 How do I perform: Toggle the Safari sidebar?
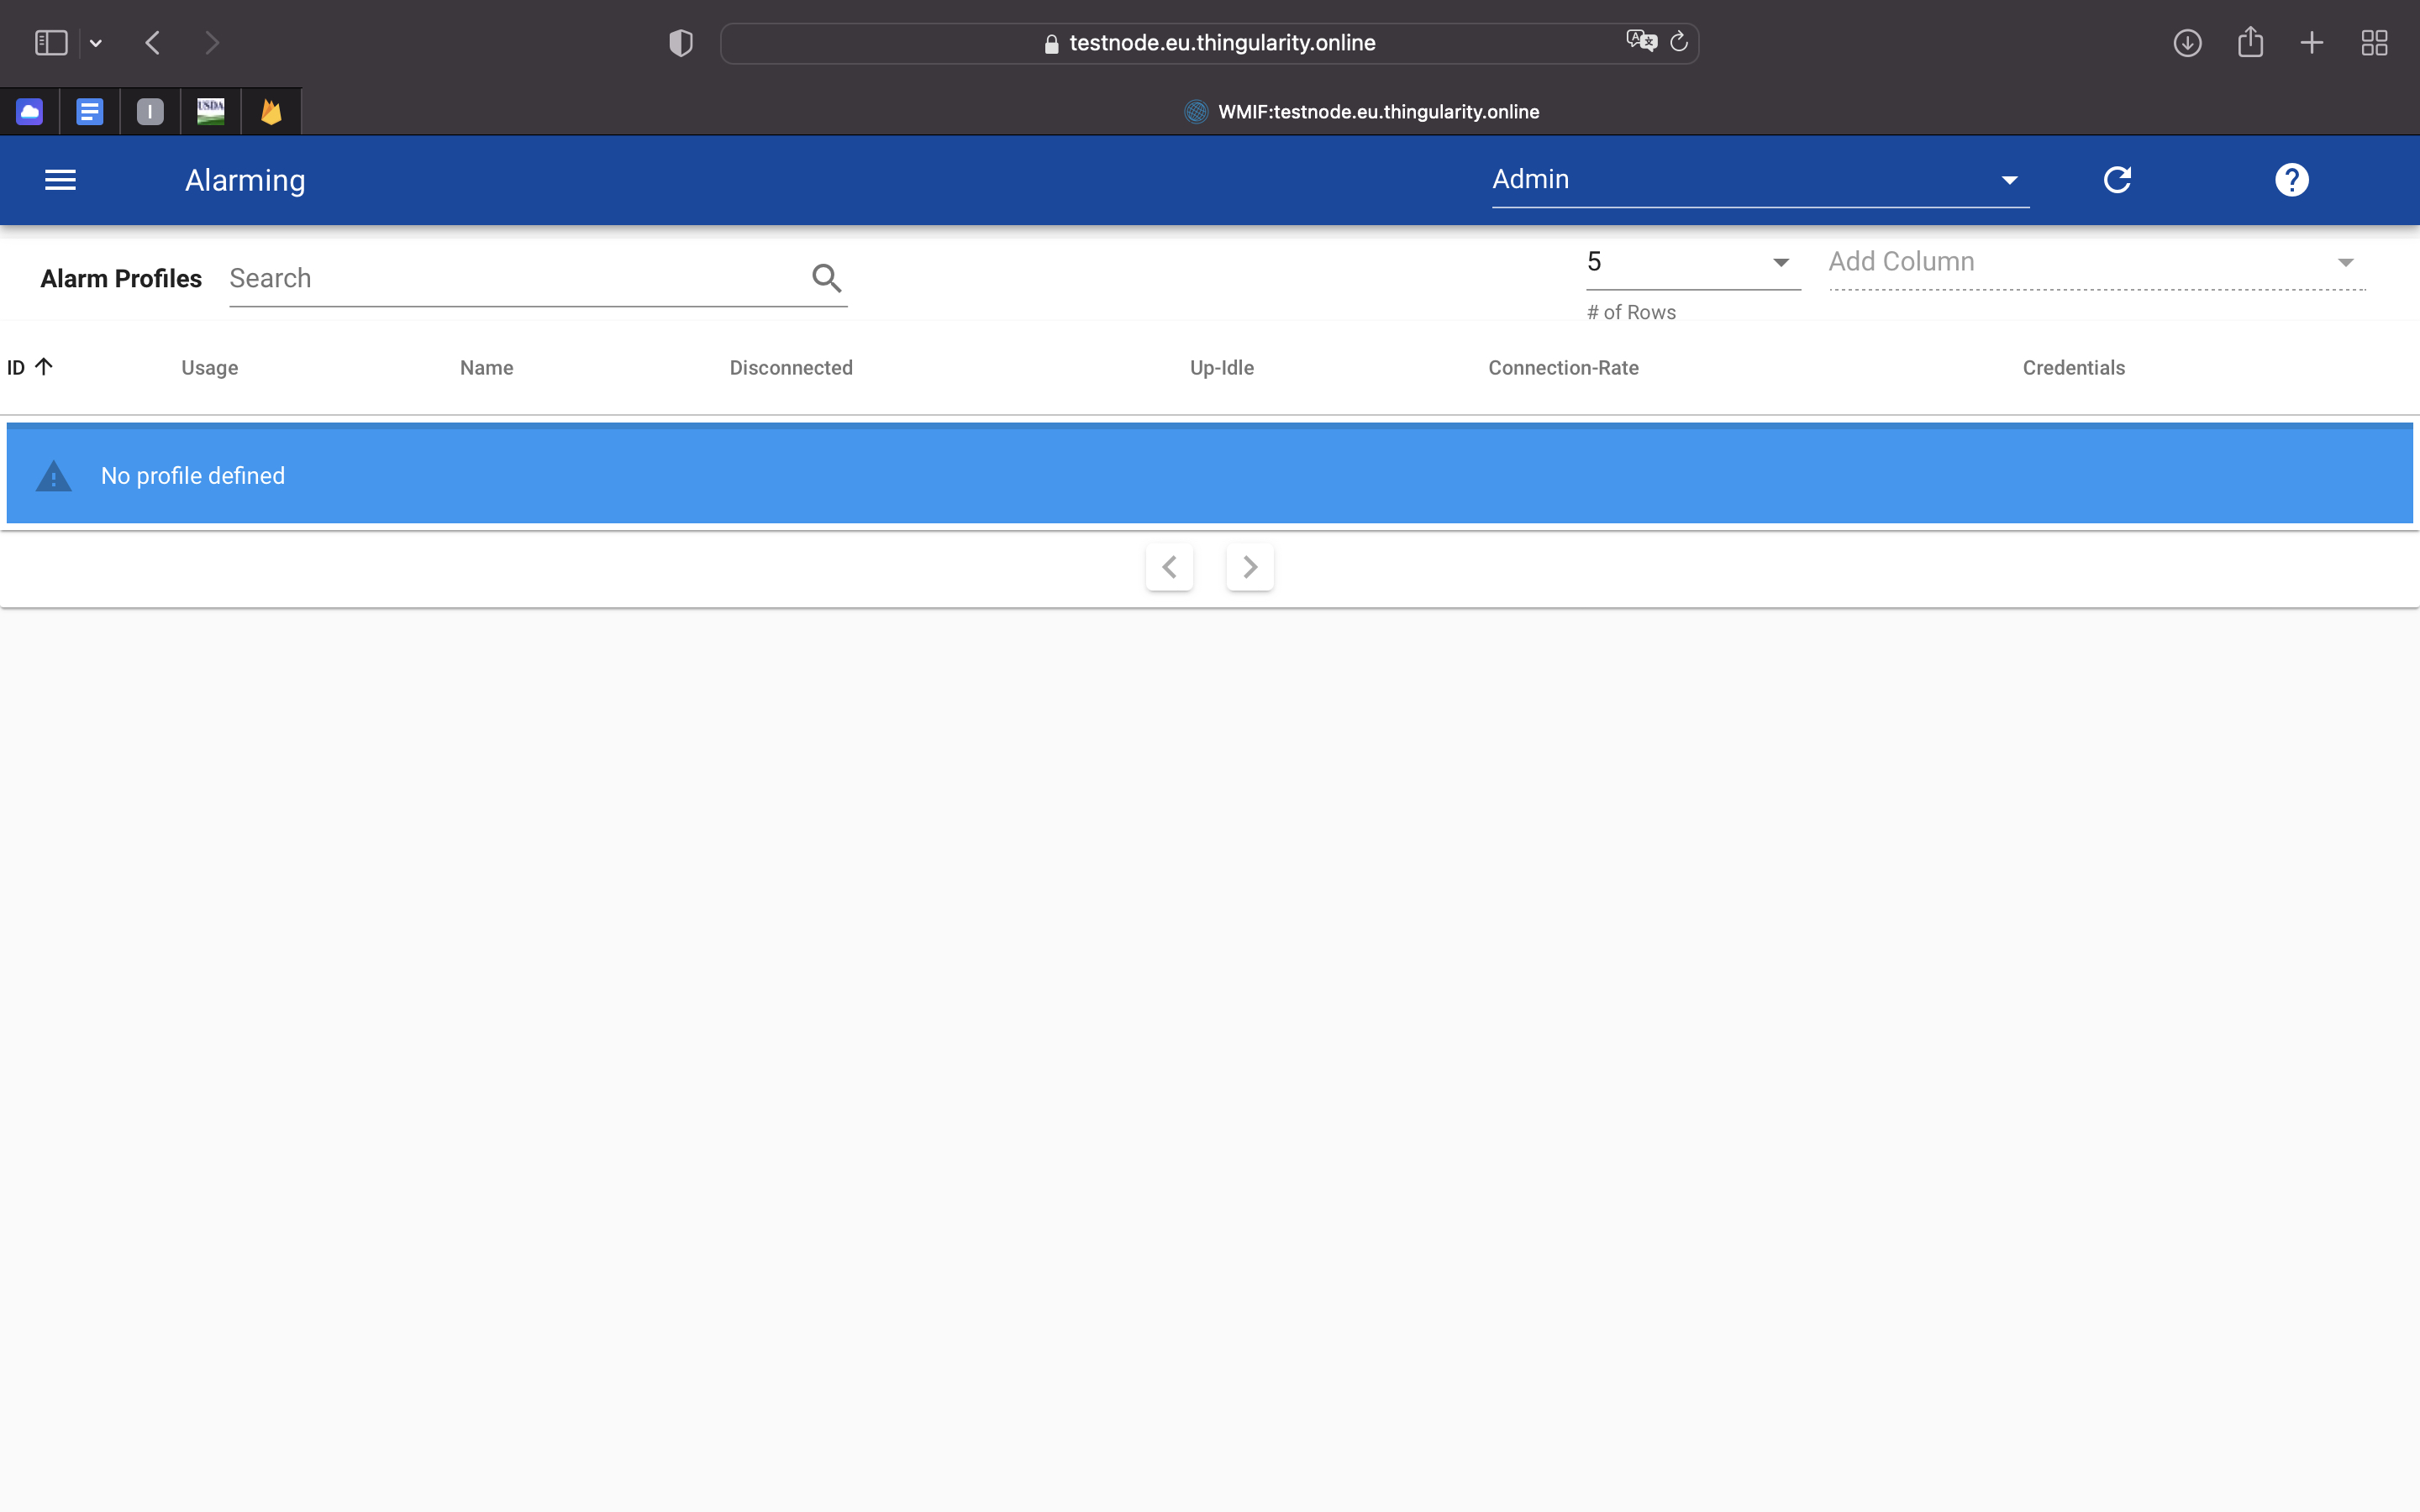coord(51,43)
